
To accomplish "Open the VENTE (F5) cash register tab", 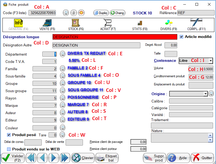I will coord(47,24).
